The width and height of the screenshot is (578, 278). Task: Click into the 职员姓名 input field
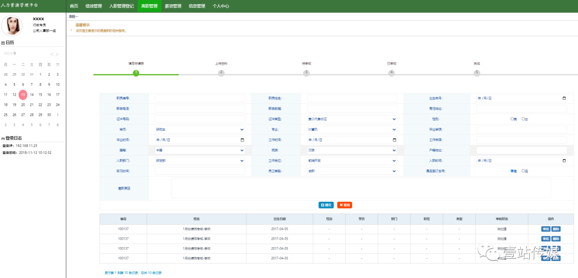coord(352,98)
